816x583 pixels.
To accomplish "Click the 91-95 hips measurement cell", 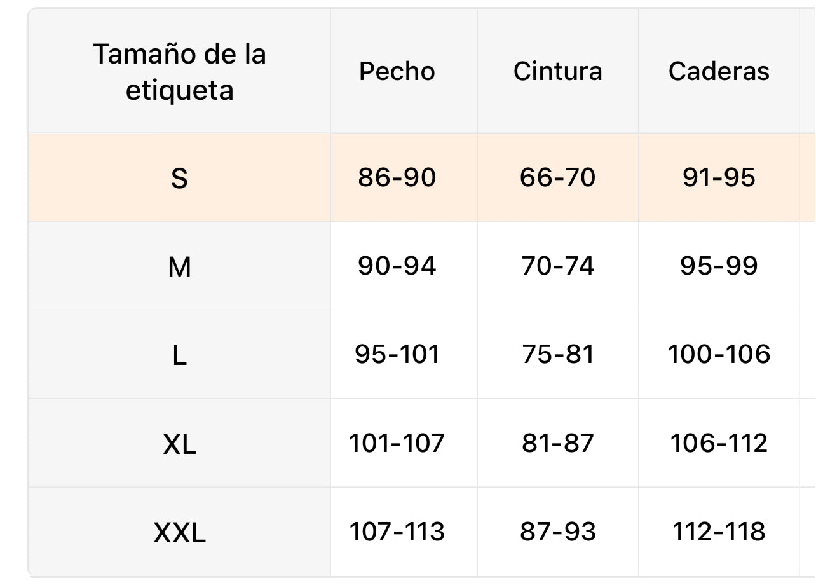I will click(x=719, y=177).
